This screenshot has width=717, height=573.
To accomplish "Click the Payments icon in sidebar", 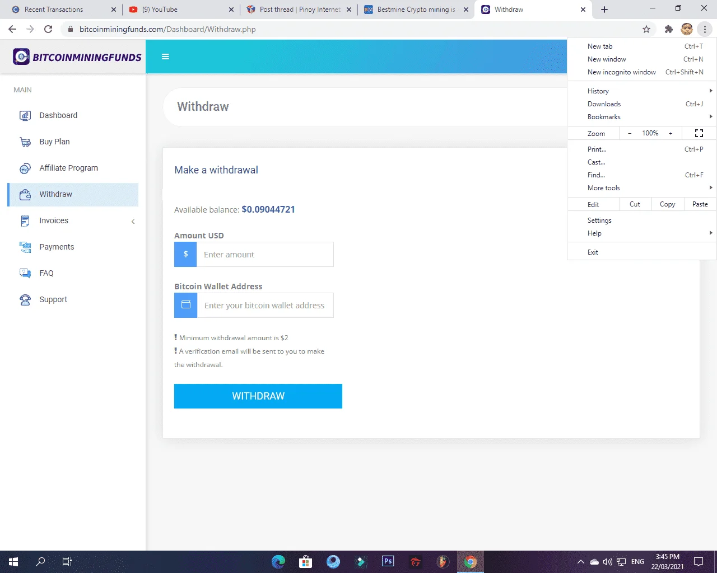I will [25, 247].
